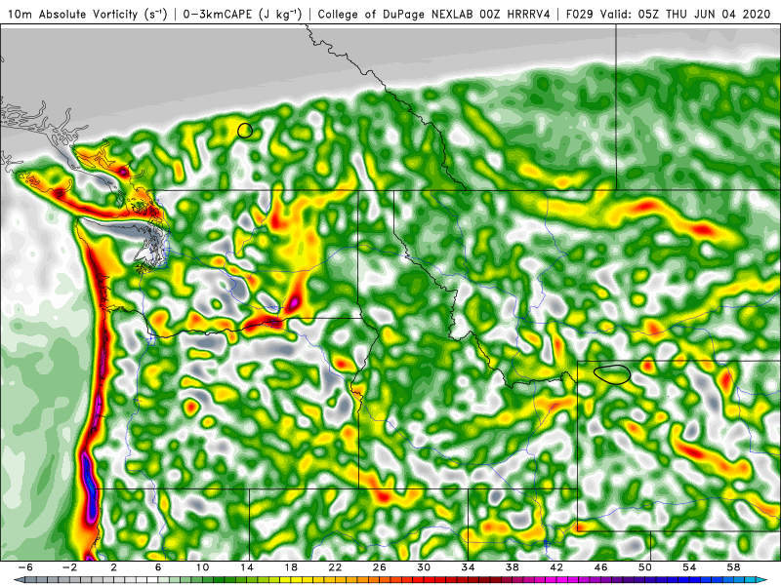Click the black oval CAPE contour in northwest Wyoming

pyautogui.click(x=612, y=374)
